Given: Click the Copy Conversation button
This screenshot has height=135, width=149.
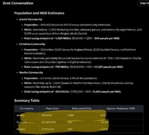Looking at the screenshot, I should pos(143,3).
